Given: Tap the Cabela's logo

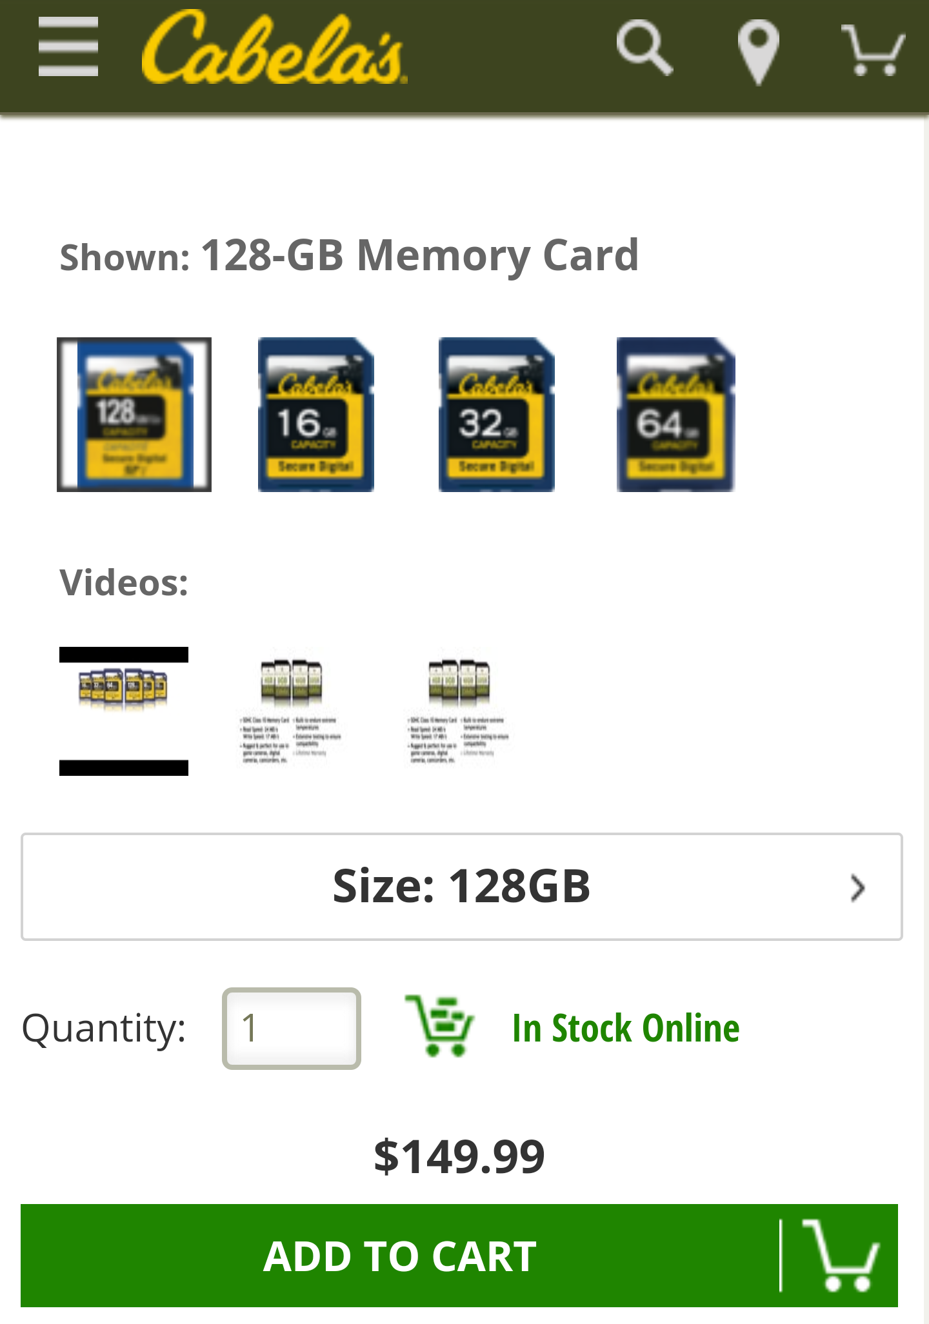Looking at the screenshot, I should pos(274,47).
